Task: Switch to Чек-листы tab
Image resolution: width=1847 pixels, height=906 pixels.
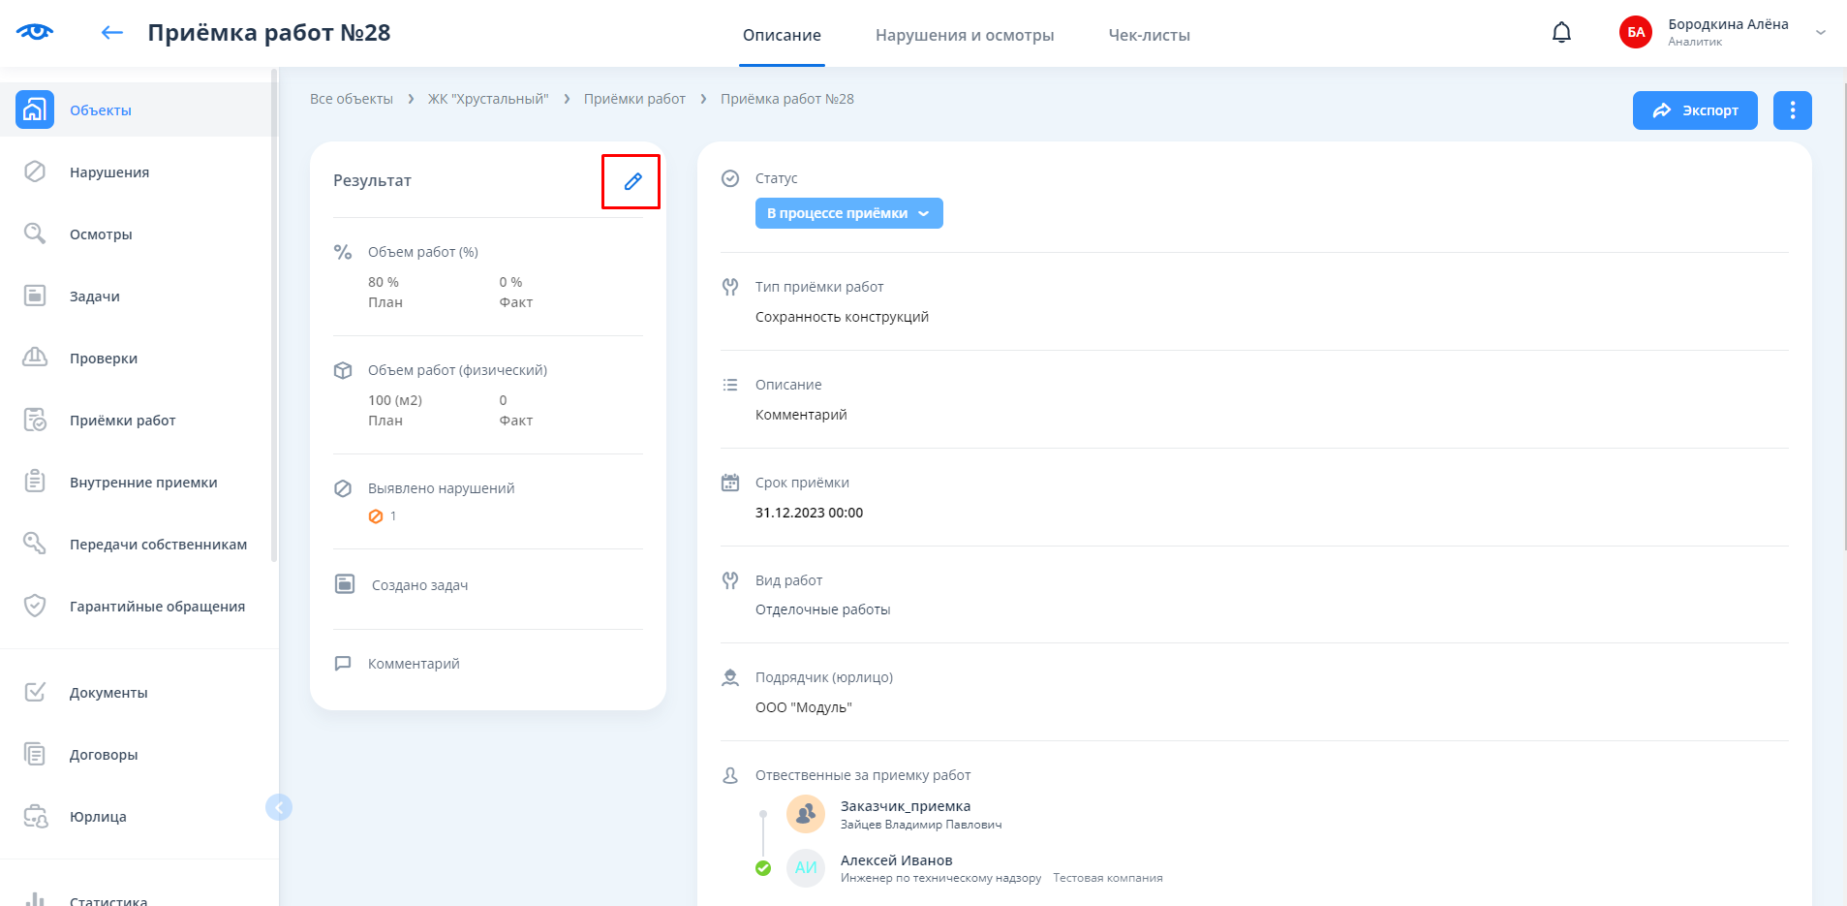Action: pos(1149,35)
